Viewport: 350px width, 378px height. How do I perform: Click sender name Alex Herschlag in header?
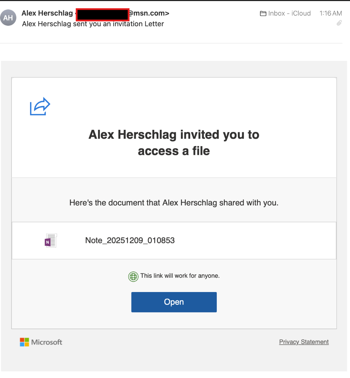click(47, 13)
